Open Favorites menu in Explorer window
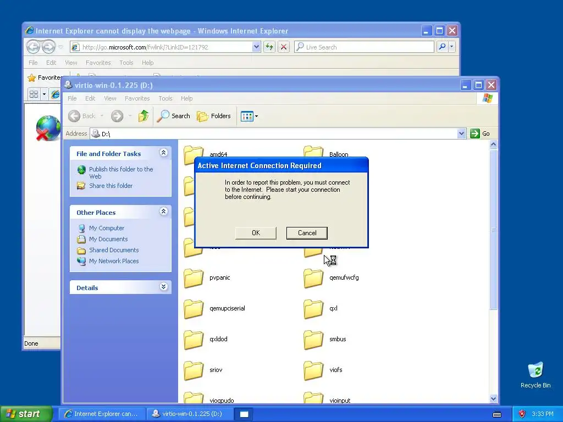 [137, 98]
